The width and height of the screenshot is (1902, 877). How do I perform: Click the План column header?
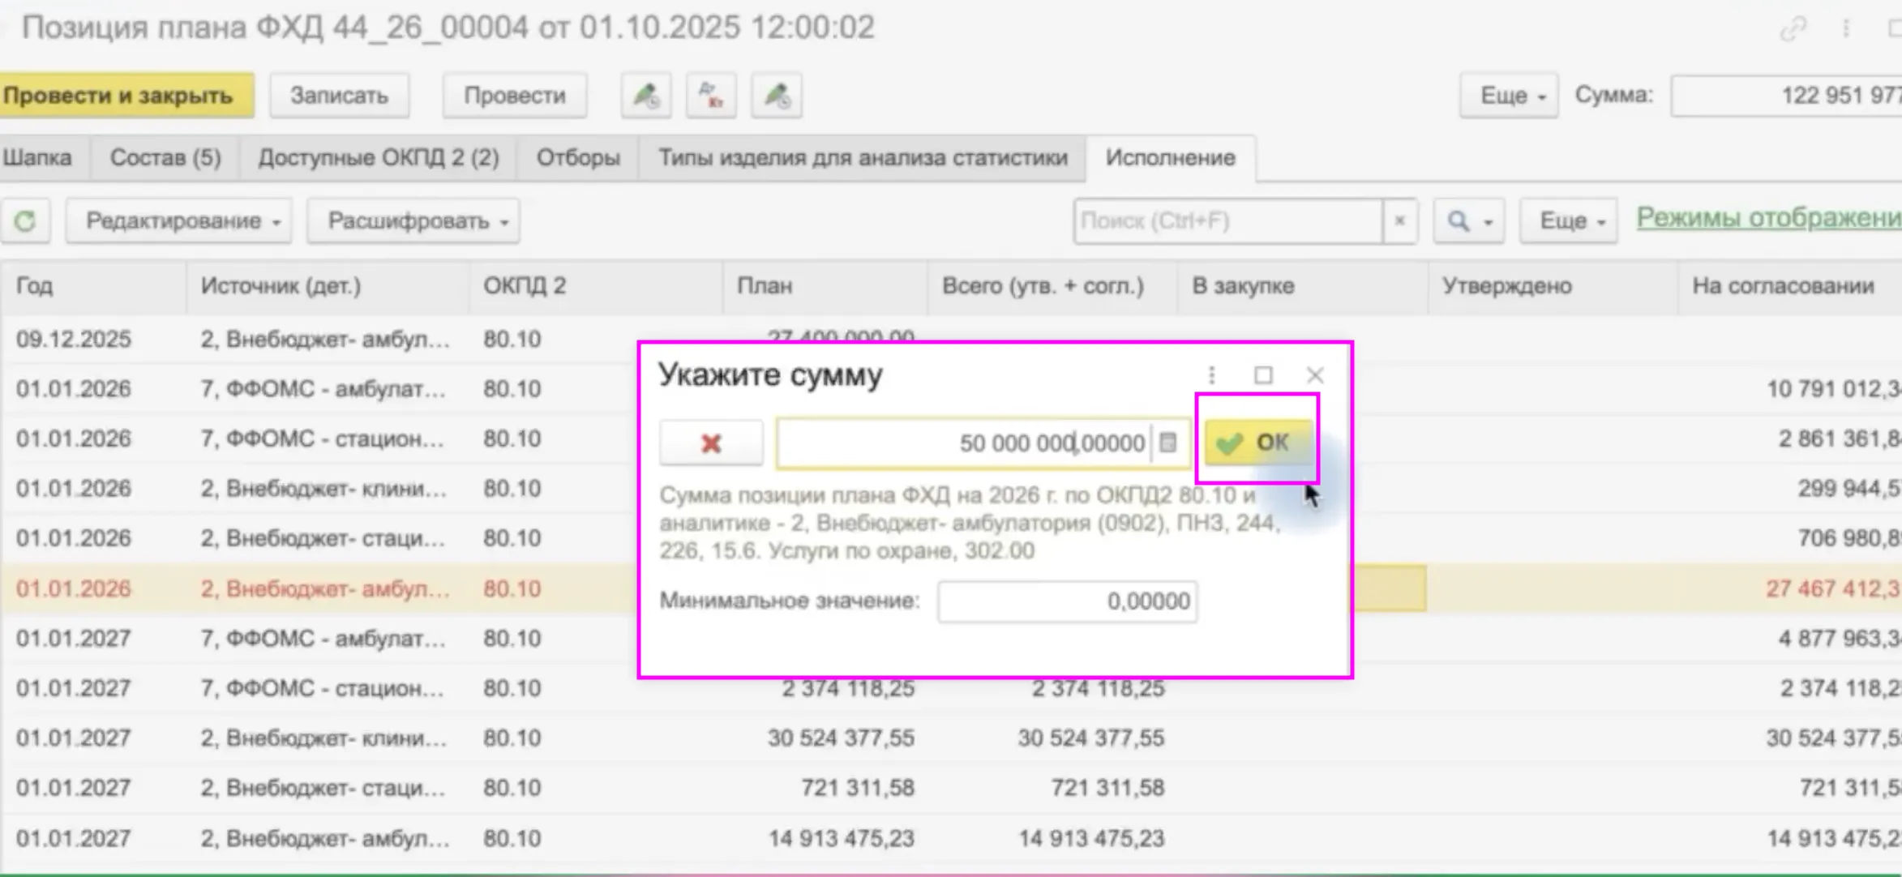point(825,285)
